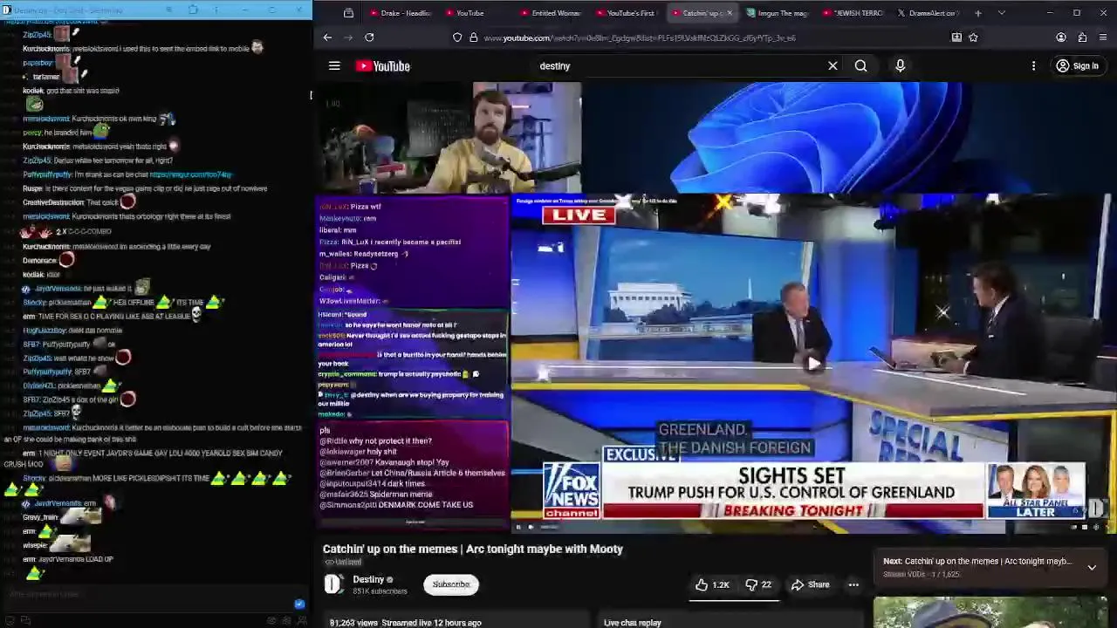View site security padlock info
This screenshot has width=1117, height=628.
473,38
